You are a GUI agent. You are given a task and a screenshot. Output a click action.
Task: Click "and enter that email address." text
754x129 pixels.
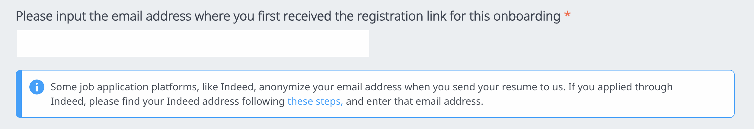[x=414, y=101]
